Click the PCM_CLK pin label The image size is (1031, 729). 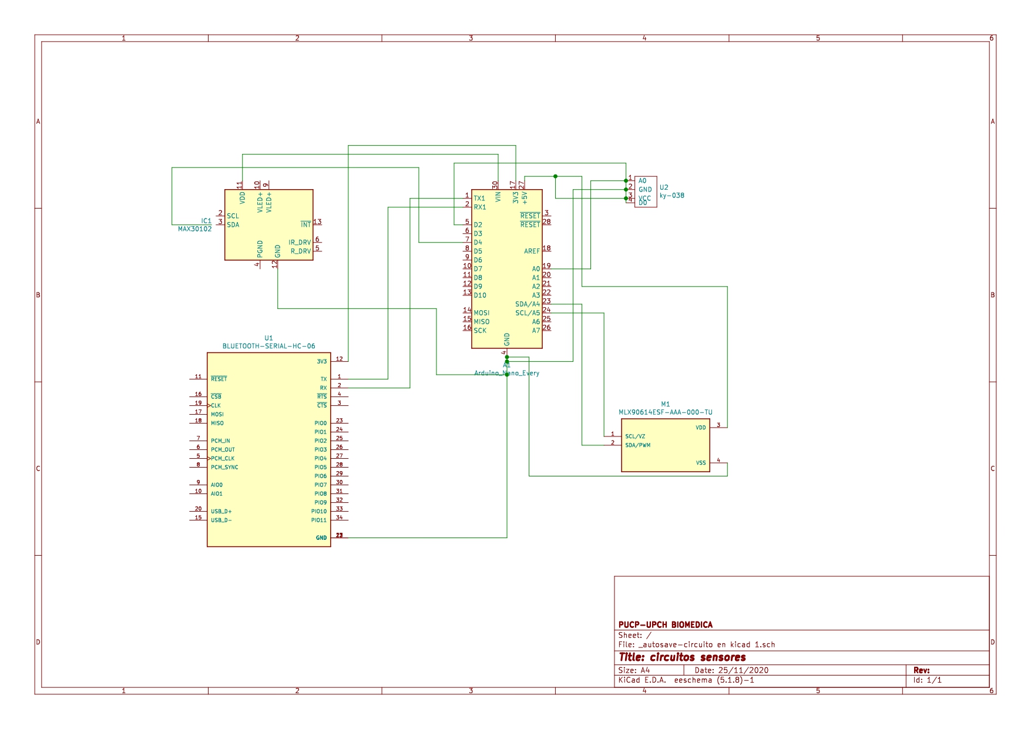coord(223,459)
